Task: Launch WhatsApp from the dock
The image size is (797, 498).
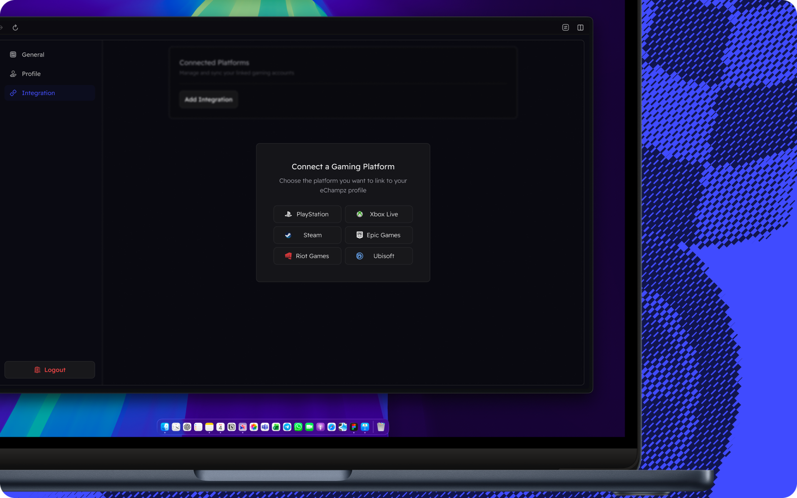Action: pos(298,427)
